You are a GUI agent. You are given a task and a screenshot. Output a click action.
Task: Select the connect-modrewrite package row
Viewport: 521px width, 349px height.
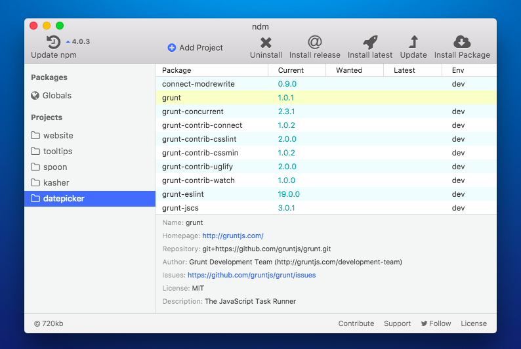click(326, 84)
